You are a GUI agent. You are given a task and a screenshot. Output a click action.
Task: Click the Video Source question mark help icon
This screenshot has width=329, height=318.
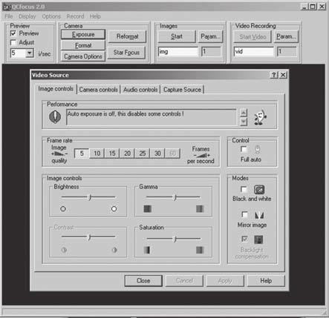274,75
